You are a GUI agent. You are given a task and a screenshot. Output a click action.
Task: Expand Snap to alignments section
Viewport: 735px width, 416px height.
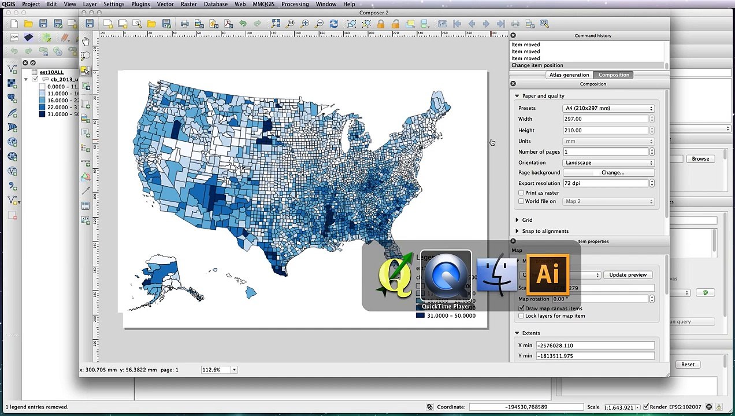coord(517,231)
